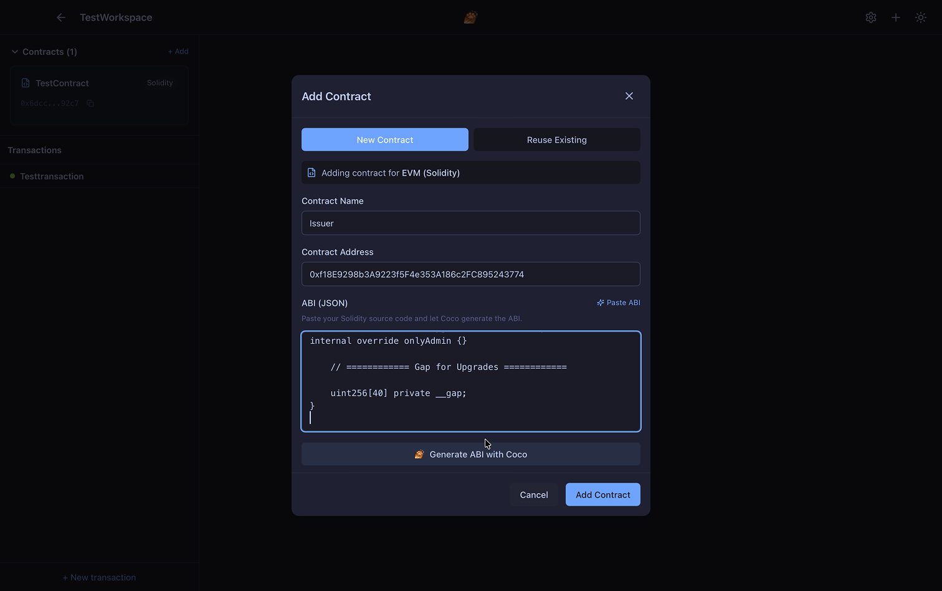
Task: Open settings via the gear icon
Action: point(870,17)
